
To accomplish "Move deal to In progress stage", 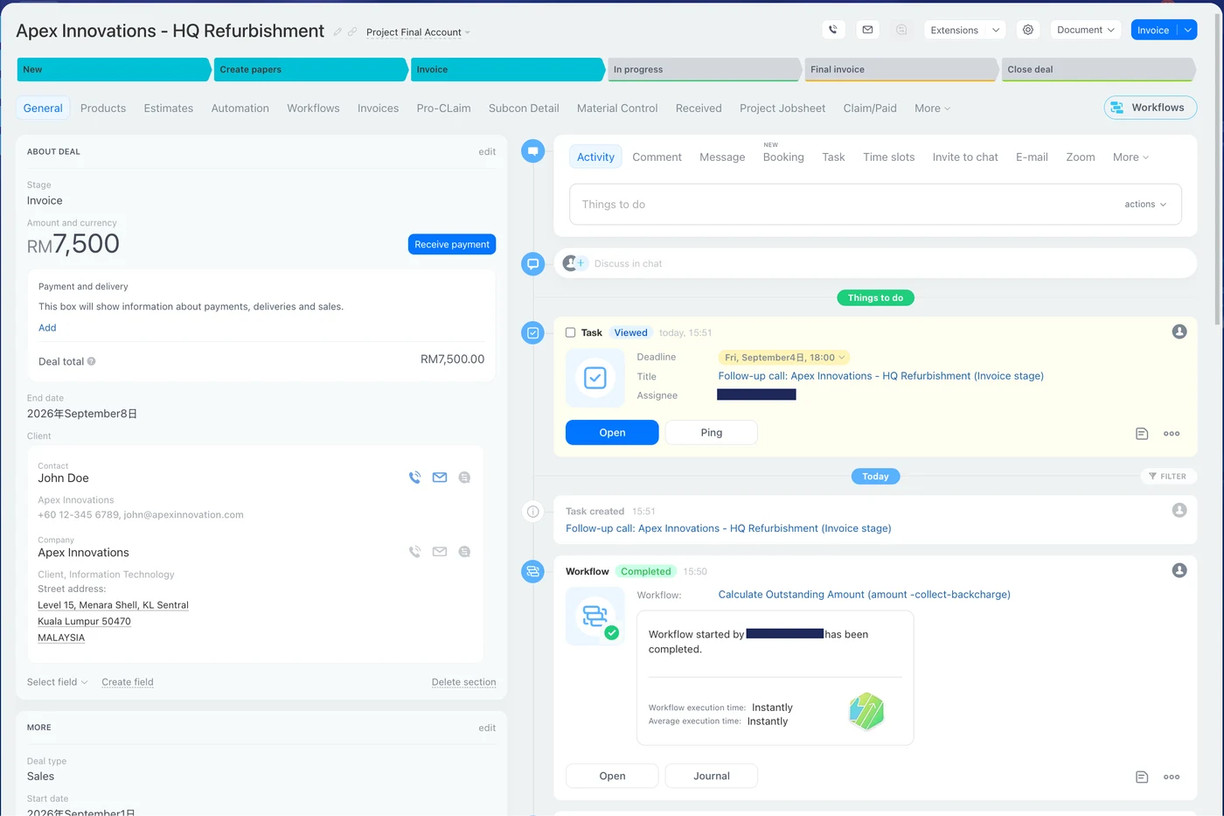I will pos(703,69).
